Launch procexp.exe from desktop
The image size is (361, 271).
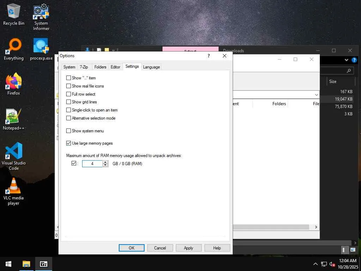pos(41,49)
